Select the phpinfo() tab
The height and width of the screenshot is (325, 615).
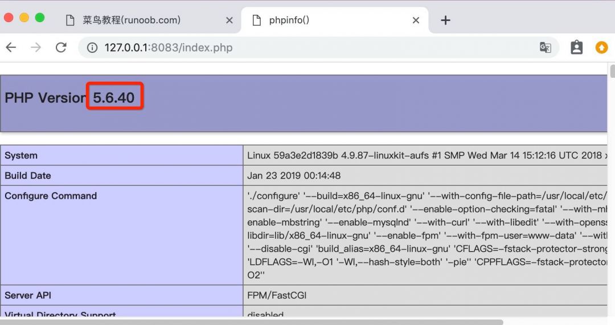pos(335,20)
